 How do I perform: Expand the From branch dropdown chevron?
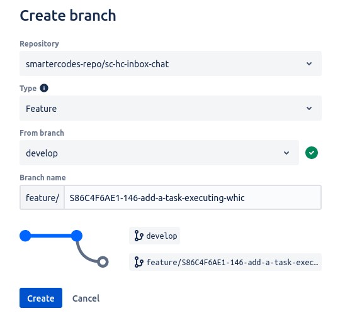[286, 153]
